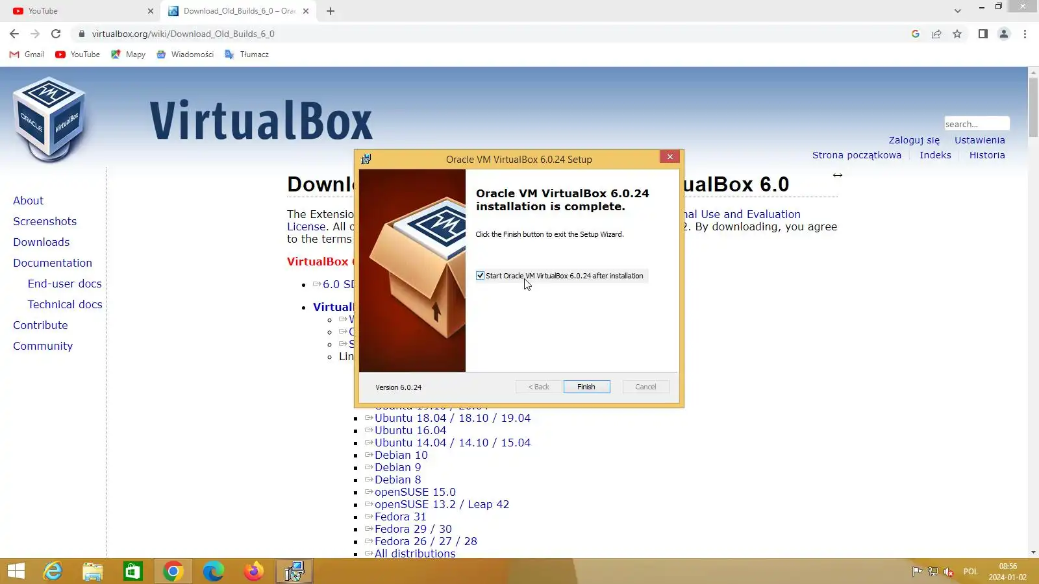Click the Zaloguj się link
This screenshot has width=1039, height=584.
pos(914,140)
